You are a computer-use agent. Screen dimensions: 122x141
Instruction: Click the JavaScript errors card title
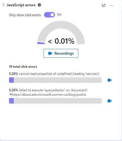21,5
